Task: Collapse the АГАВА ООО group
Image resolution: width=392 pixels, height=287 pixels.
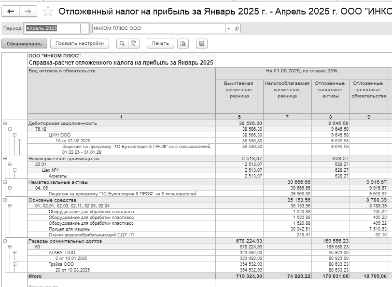Action: pyautogui.click(x=14, y=253)
